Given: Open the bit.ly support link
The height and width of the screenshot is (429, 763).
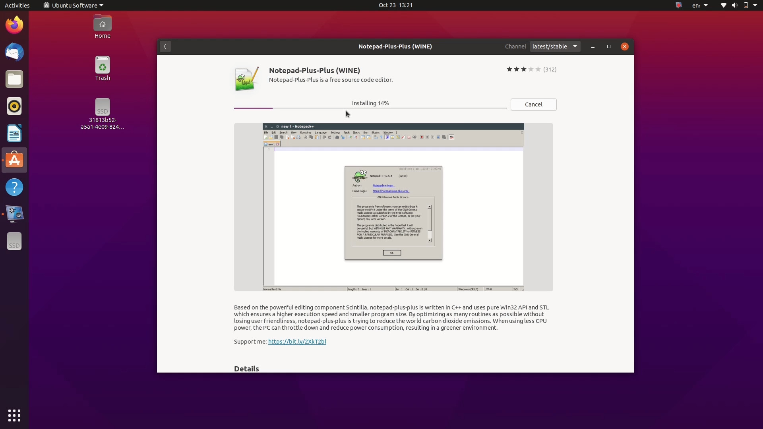Looking at the screenshot, I should point(297,342).
